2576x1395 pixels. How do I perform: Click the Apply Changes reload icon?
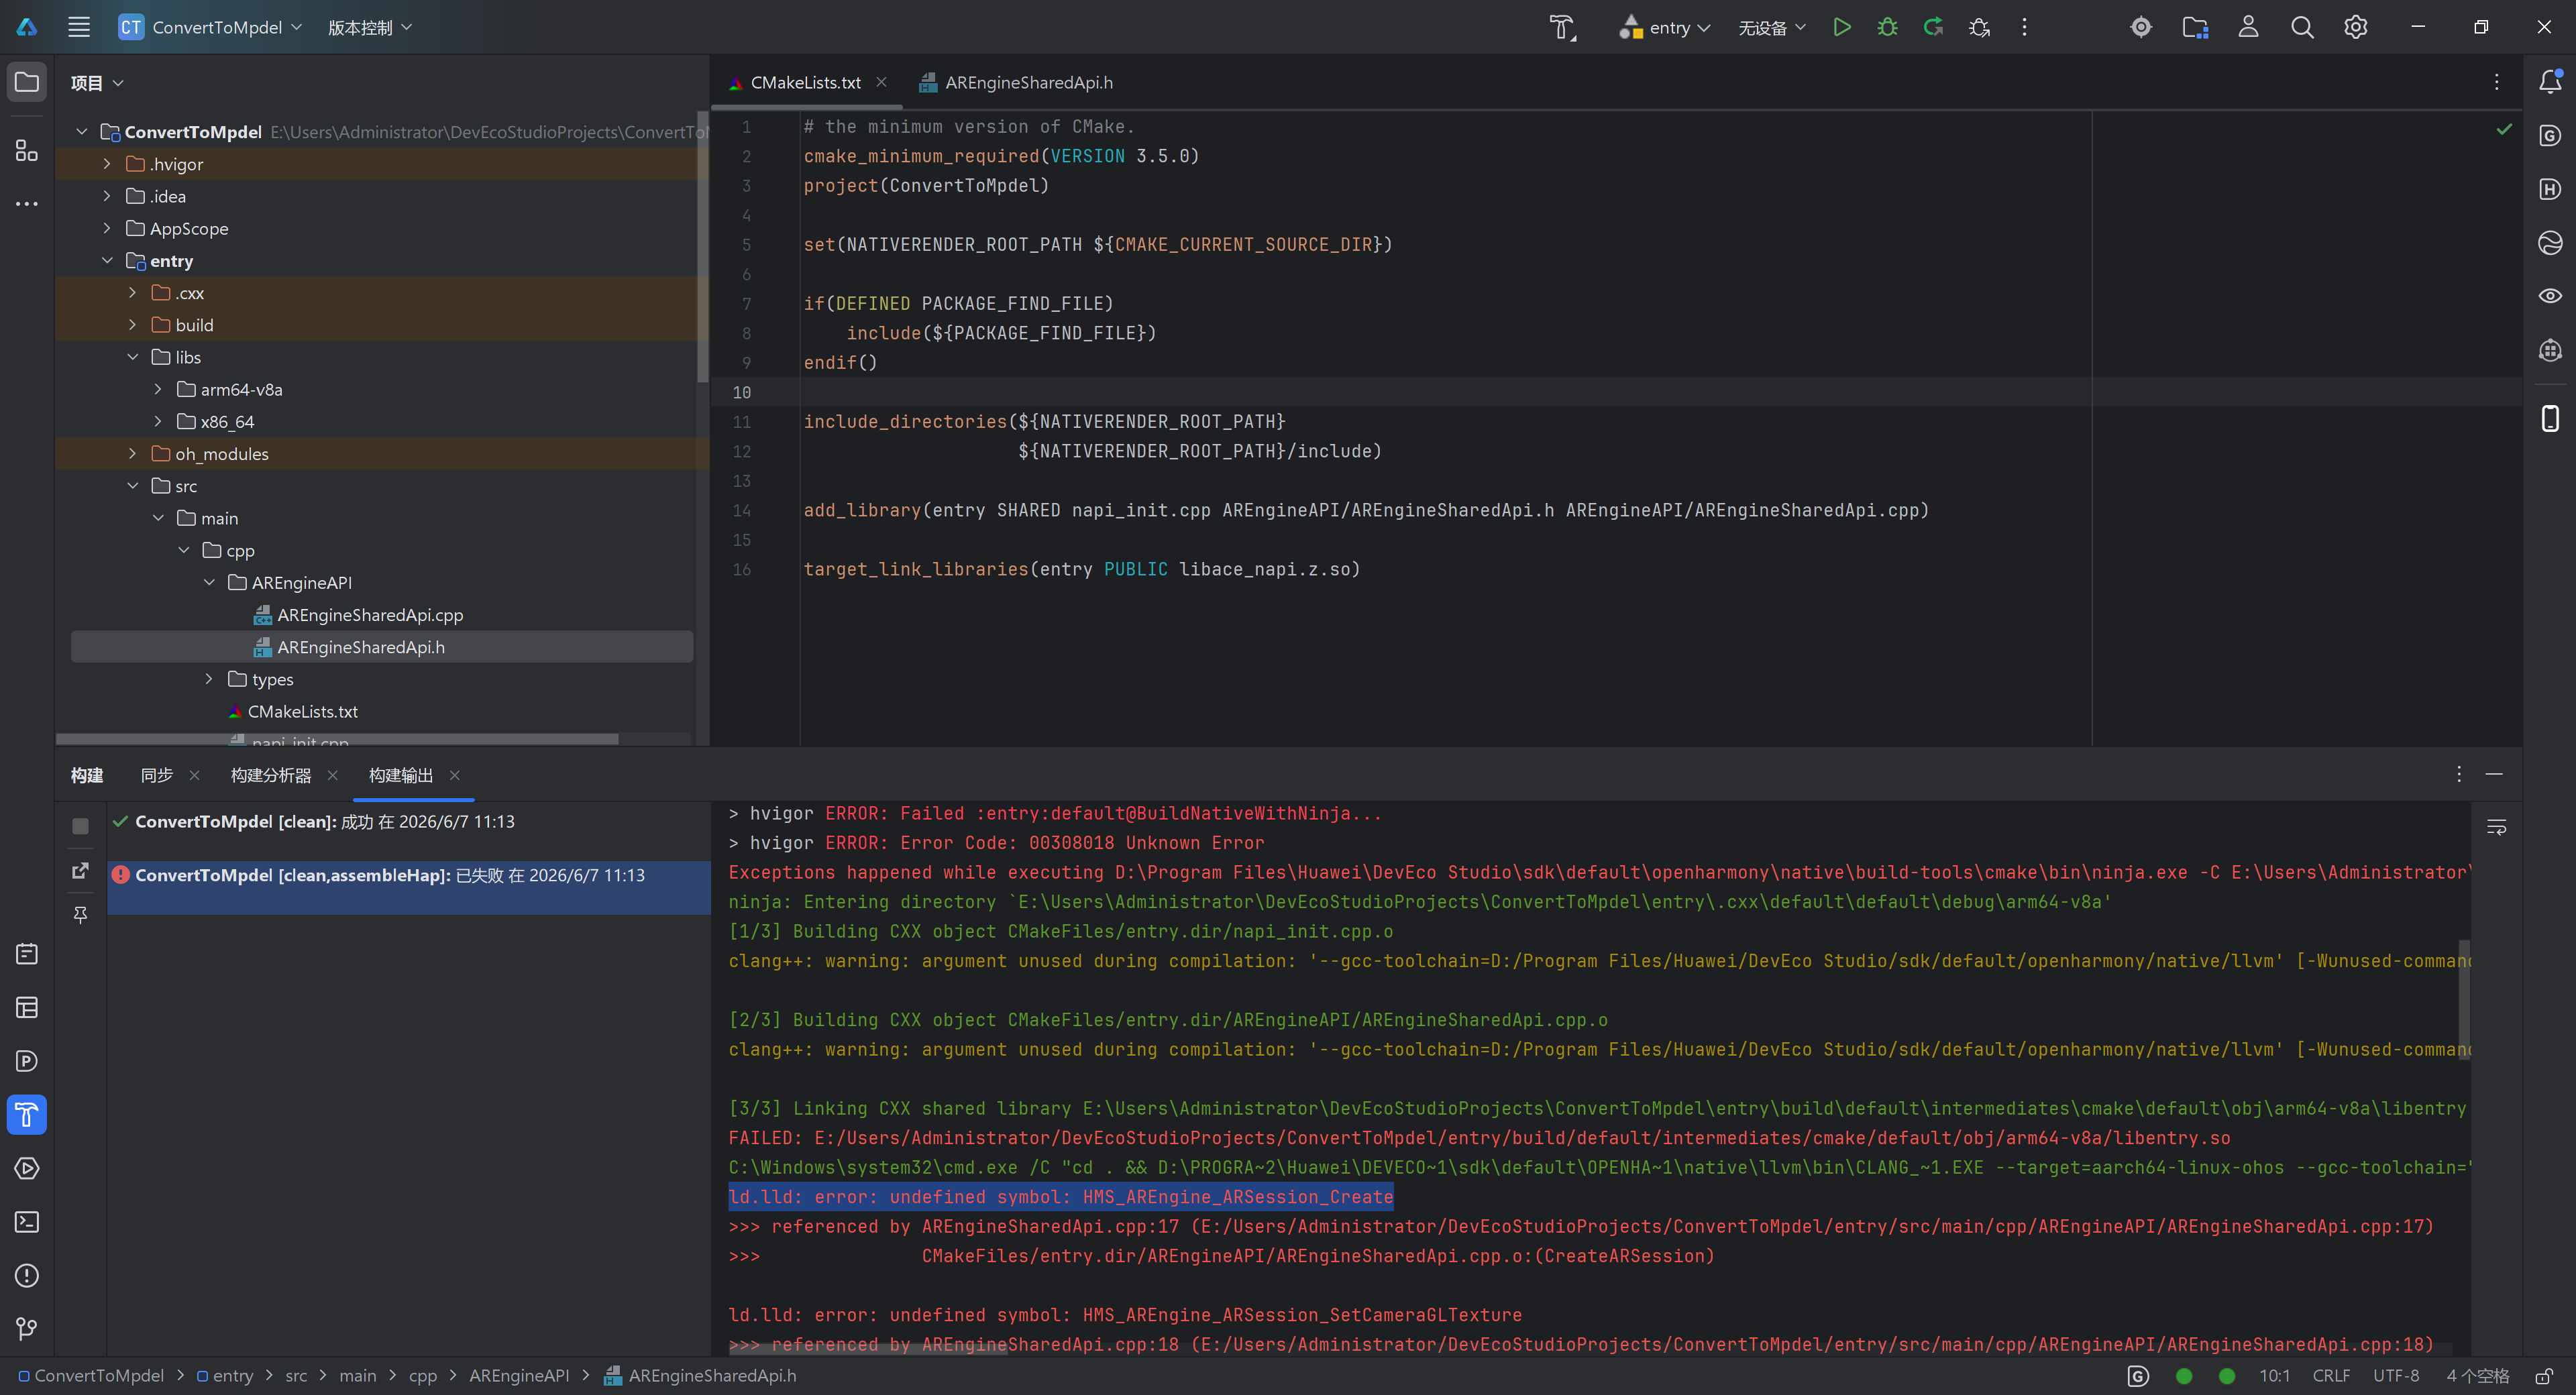[1933, 27]
